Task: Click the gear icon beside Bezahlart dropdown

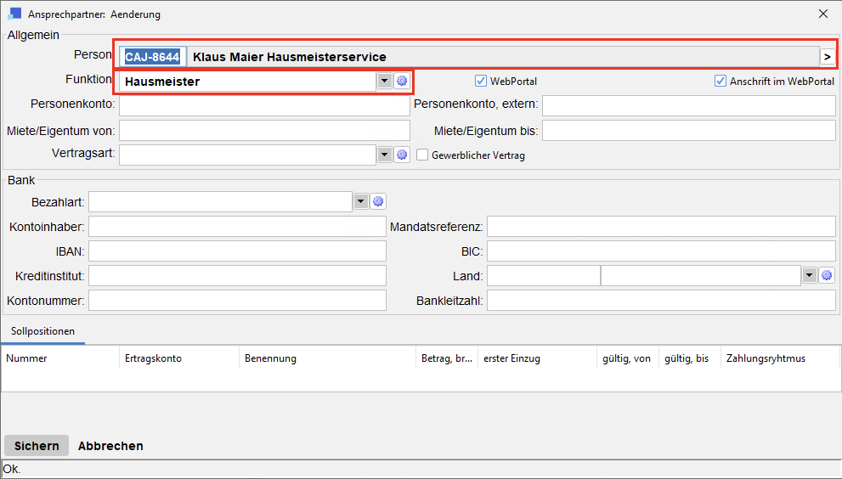Action: tap(378, 201)
